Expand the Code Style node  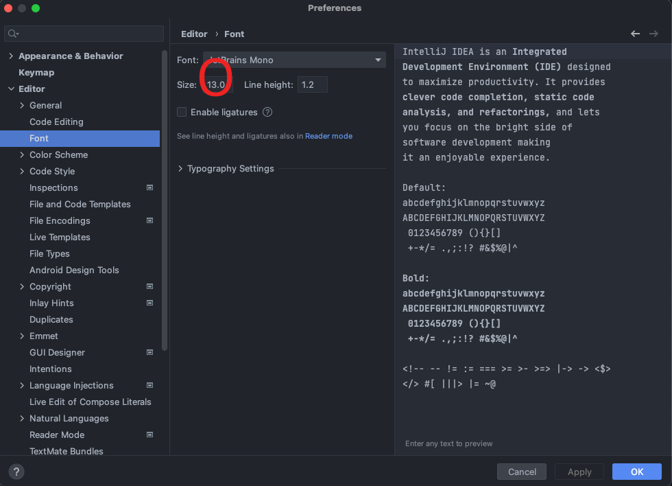pyautogui.click(x=22, y=171)
